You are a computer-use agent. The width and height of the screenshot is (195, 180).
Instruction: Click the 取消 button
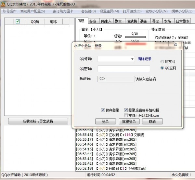pyautogui.click(x=152, y=121)
